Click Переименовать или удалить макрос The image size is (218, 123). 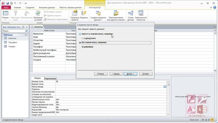pyautogui.click(x=116, y=15)
